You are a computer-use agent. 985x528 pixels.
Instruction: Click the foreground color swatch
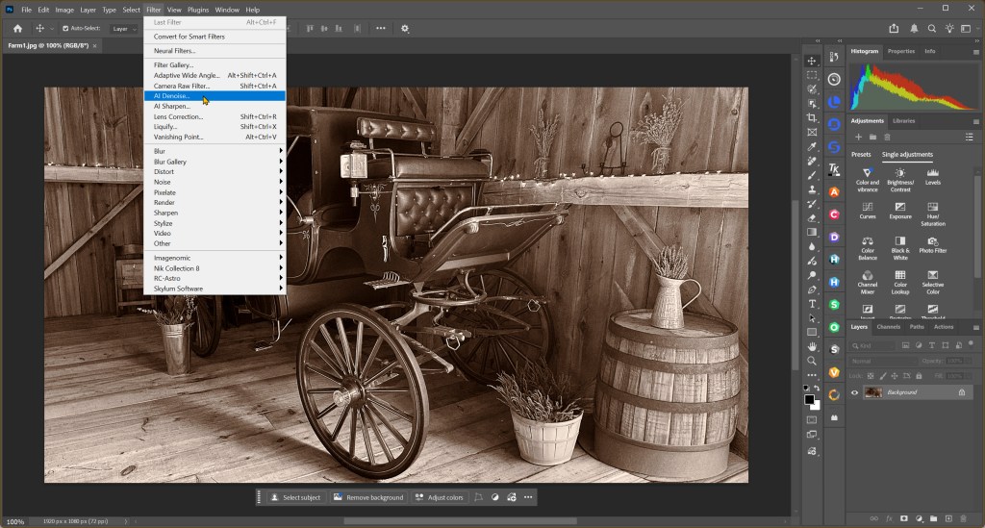tap(810, 399)
